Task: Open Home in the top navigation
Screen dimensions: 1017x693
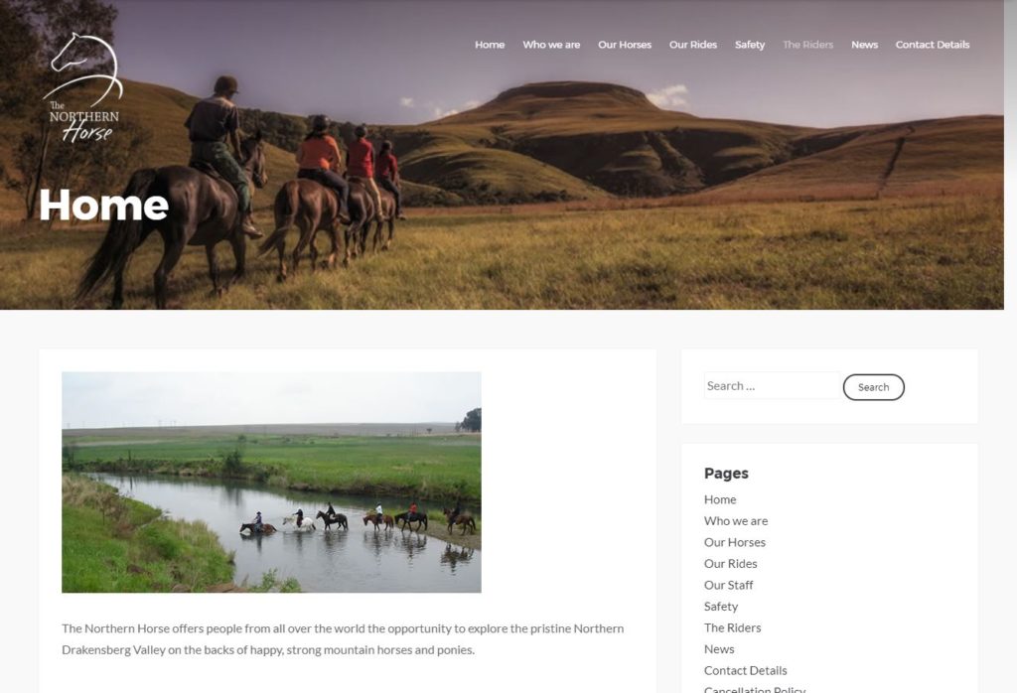Action: click(490, 45)
